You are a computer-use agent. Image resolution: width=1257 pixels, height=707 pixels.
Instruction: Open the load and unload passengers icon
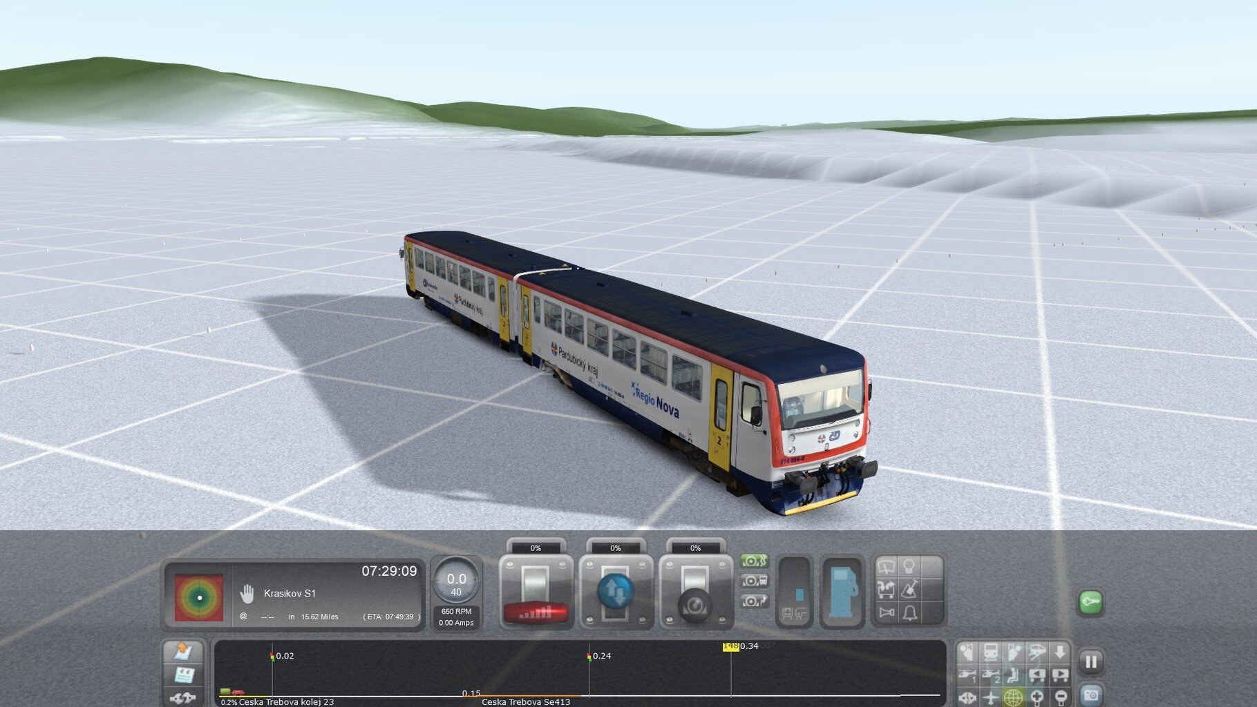(x=886, y=590)
